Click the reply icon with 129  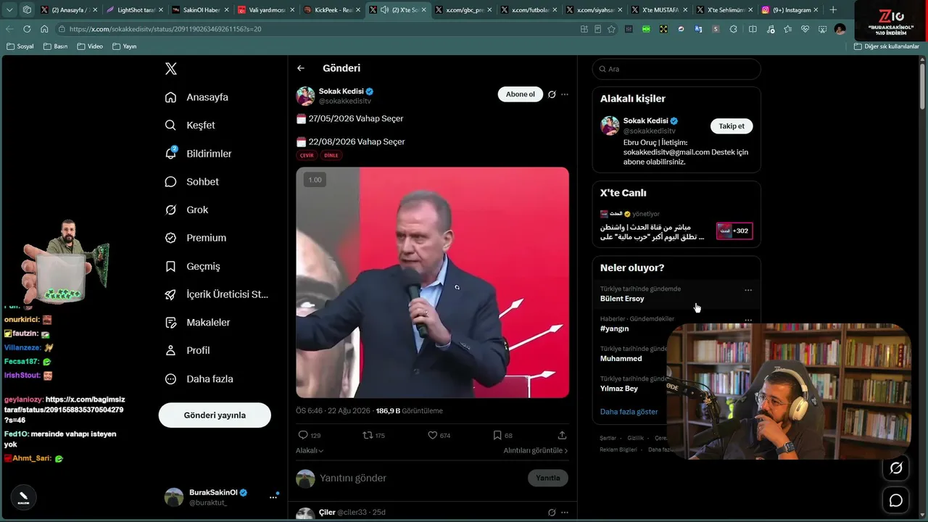(x=303, y=435)
